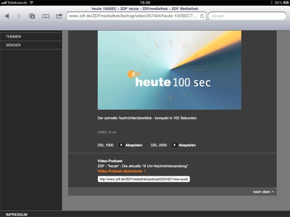Screen dimensions: 290x217
Task: Open the THEMEN sidebar item
Action: tap(31, 36)
